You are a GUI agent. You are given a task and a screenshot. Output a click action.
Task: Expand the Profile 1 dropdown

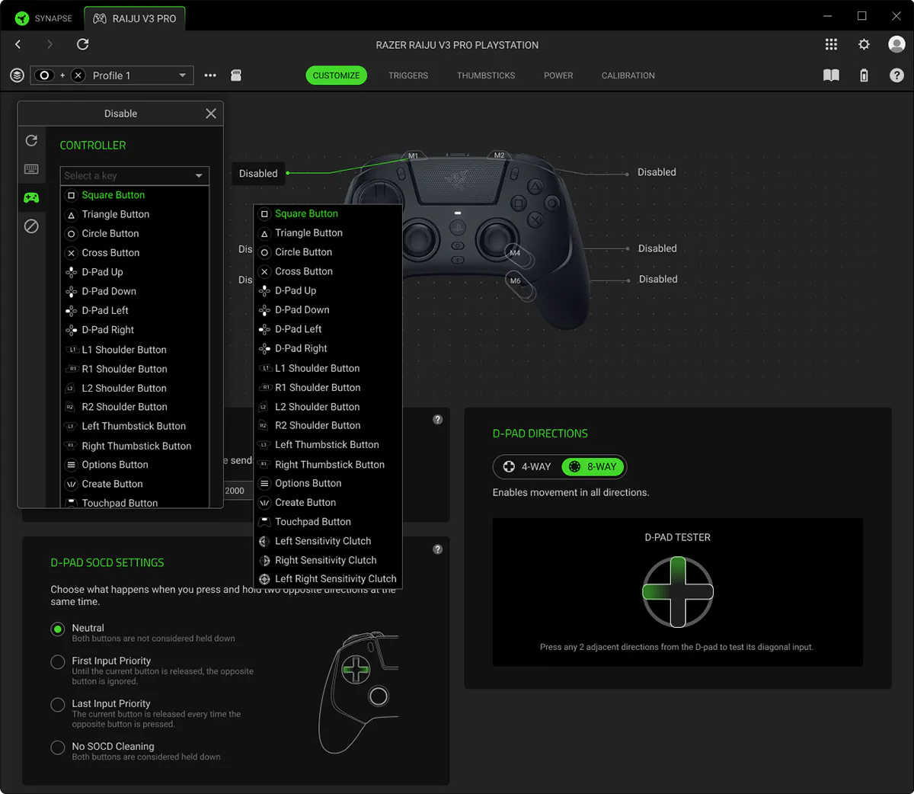click(182, 75)
